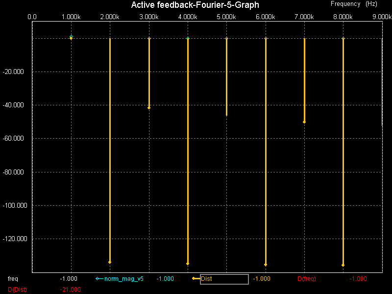Click the D(freq) label
This screenshot has height=294, width=392.
click(307, 279)
